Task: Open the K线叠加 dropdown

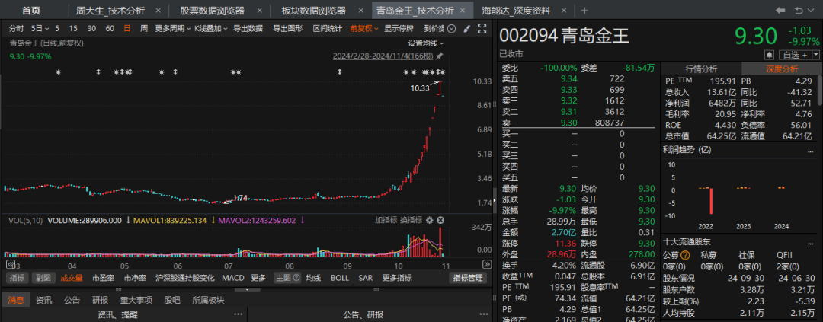Action: pos(211,29)
